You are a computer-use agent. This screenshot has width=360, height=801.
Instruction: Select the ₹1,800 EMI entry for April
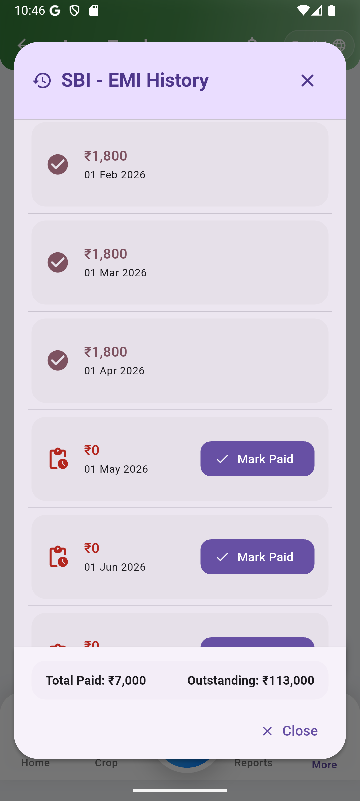tap(180, 360)
